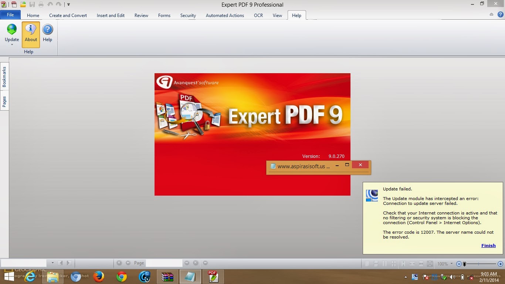Click the find next arrow in status bar

tap(69, 263)
